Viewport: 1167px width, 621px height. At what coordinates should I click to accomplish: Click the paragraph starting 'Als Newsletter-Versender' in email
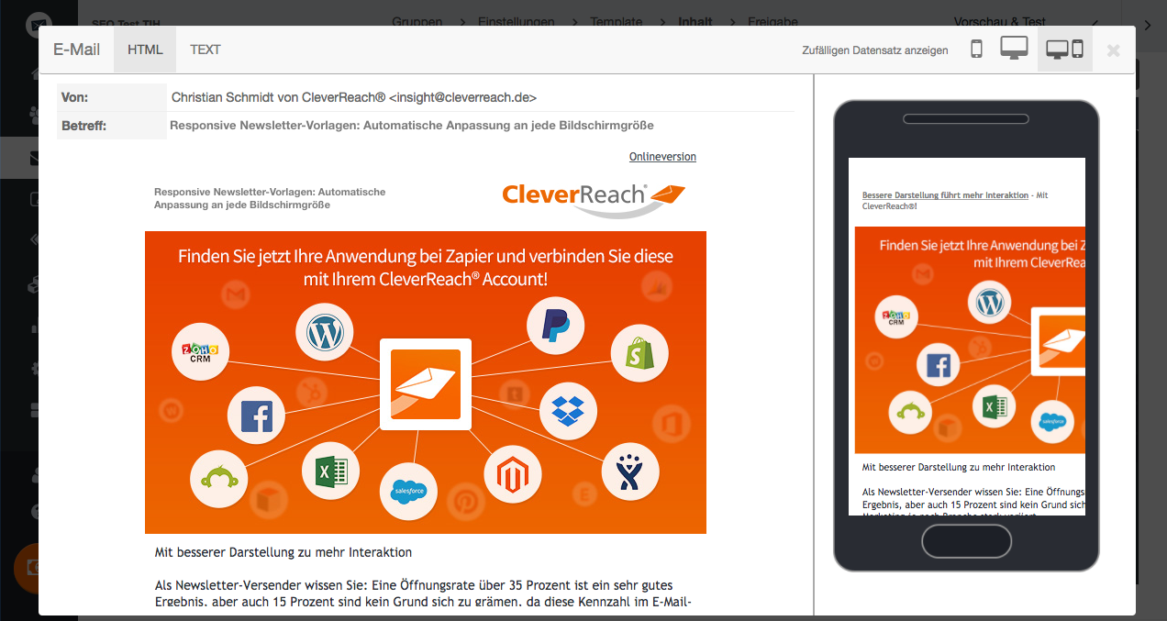[x=423, y=593]
